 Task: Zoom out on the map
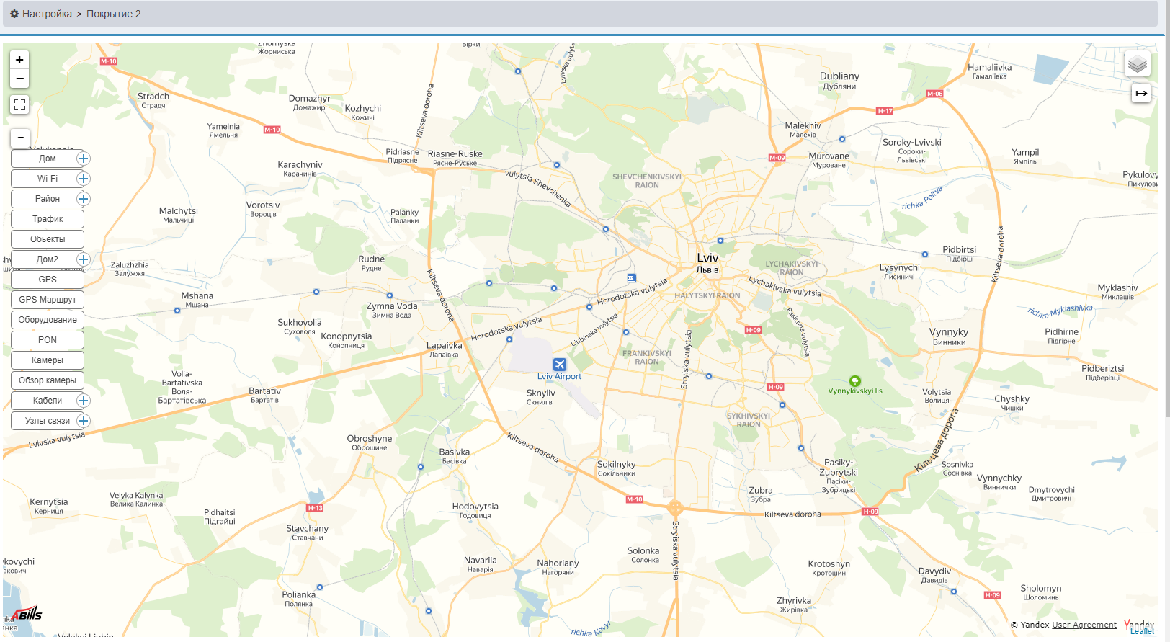19,79
